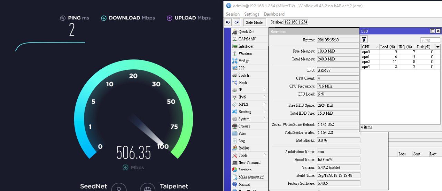The image size is (442, 191).
Task: Open the Interfaces list from sidebar
Action: [x=246, y=46]
